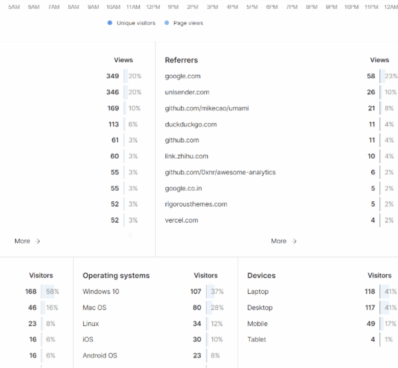Click the arrow icon beside left More
398x368 pixels.
(38, 241)
